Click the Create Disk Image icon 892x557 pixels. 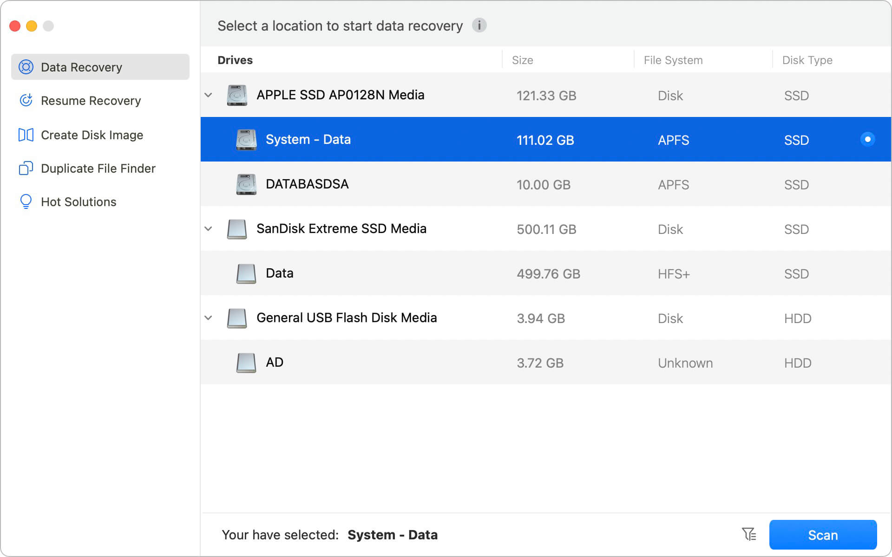tap(26, 135)
